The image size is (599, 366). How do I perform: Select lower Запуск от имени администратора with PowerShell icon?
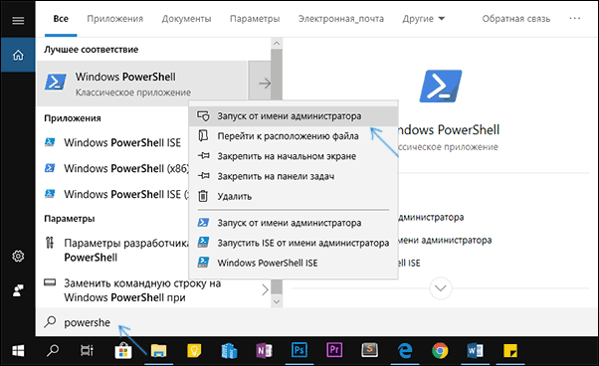tap(294, 223)
